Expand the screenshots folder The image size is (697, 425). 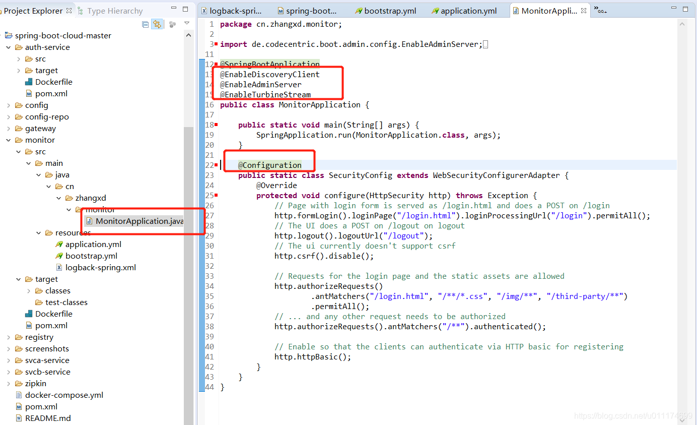(x=9, y=348)
